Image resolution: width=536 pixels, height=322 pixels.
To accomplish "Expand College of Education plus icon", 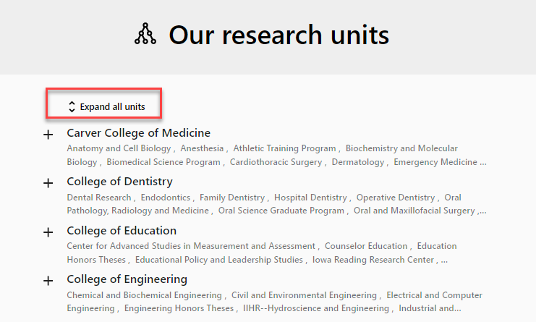I will (48, 232).
